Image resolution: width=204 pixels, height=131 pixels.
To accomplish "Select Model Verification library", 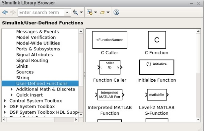I will click(36, 37).
